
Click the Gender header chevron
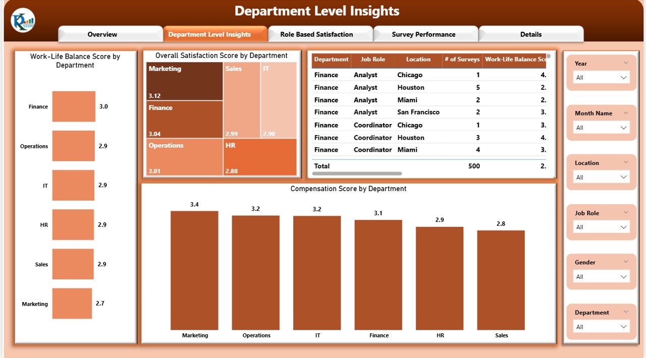626,262
